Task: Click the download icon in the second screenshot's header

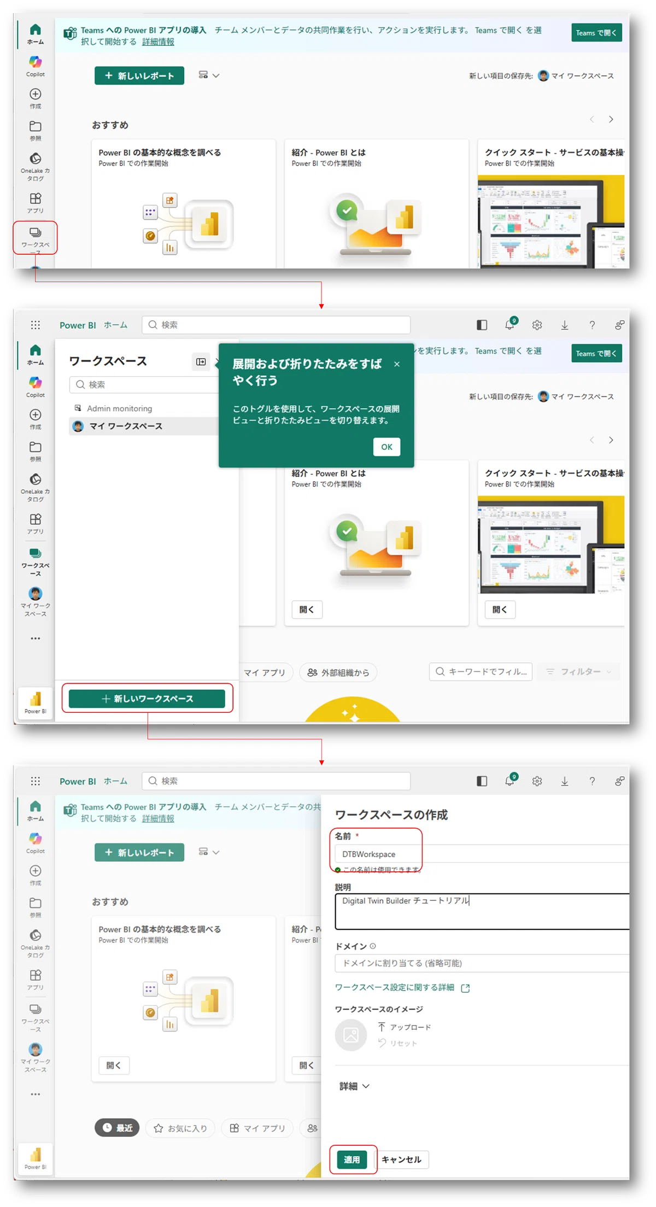Action: pos(565,325)
